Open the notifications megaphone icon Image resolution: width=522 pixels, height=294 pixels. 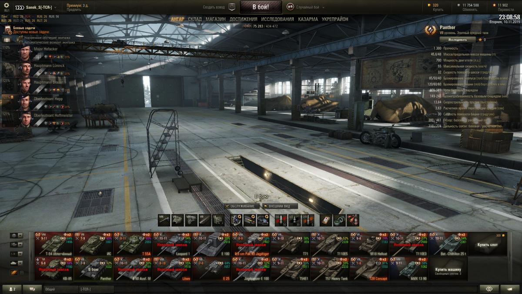[510, 289]
